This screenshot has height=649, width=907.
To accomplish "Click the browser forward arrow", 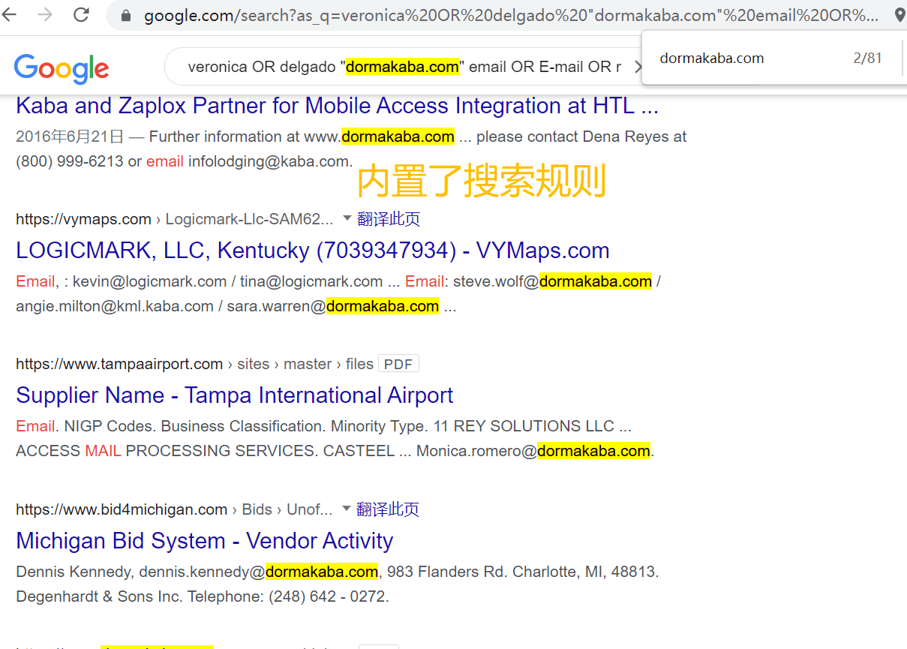I will (45, 14).
